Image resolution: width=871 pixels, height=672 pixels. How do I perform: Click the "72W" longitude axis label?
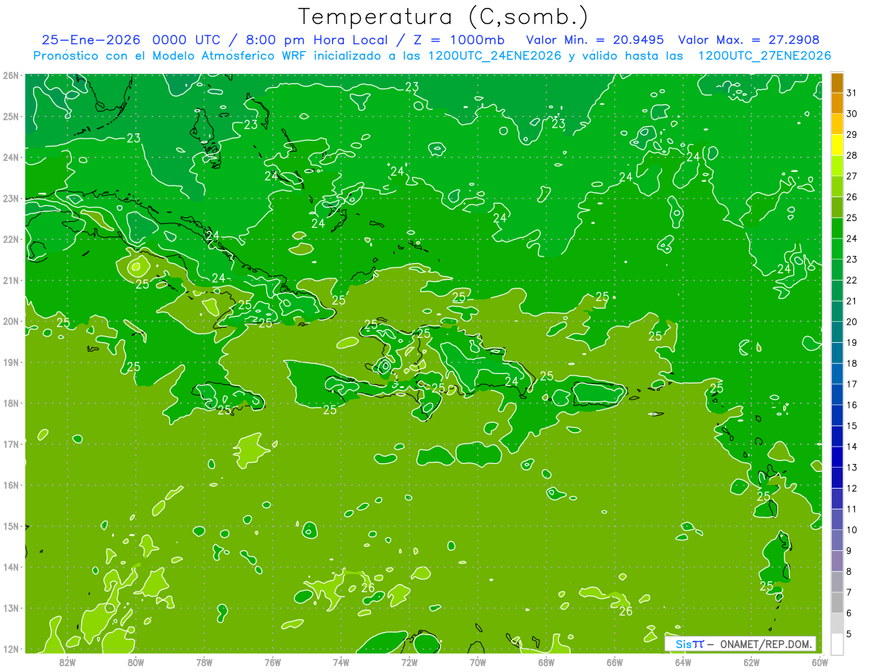click(x=409, y=661)
